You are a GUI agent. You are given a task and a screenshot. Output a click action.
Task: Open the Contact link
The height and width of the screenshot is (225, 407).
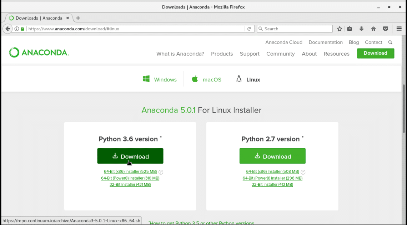click(x=373, y=42)
